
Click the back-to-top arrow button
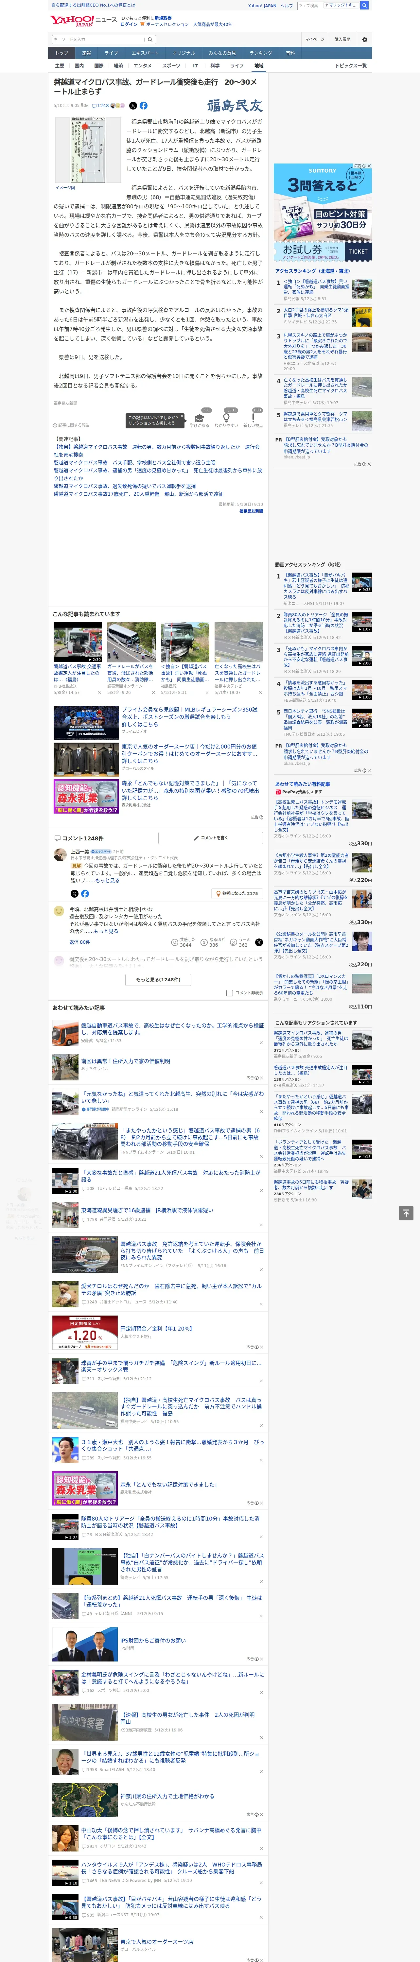point(406,1213)
